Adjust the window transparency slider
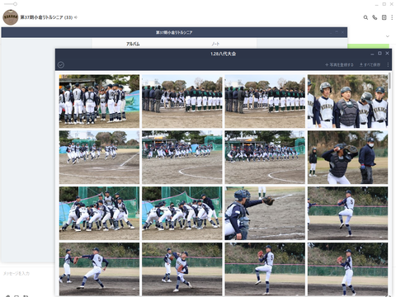396x297 pixels. pyautogui.click(x=11, y=4)
